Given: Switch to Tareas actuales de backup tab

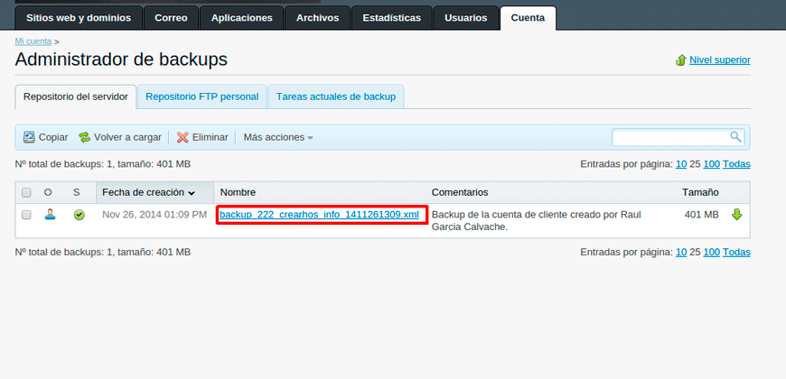Looking at the screenshot, I should (x=335, y=97).
